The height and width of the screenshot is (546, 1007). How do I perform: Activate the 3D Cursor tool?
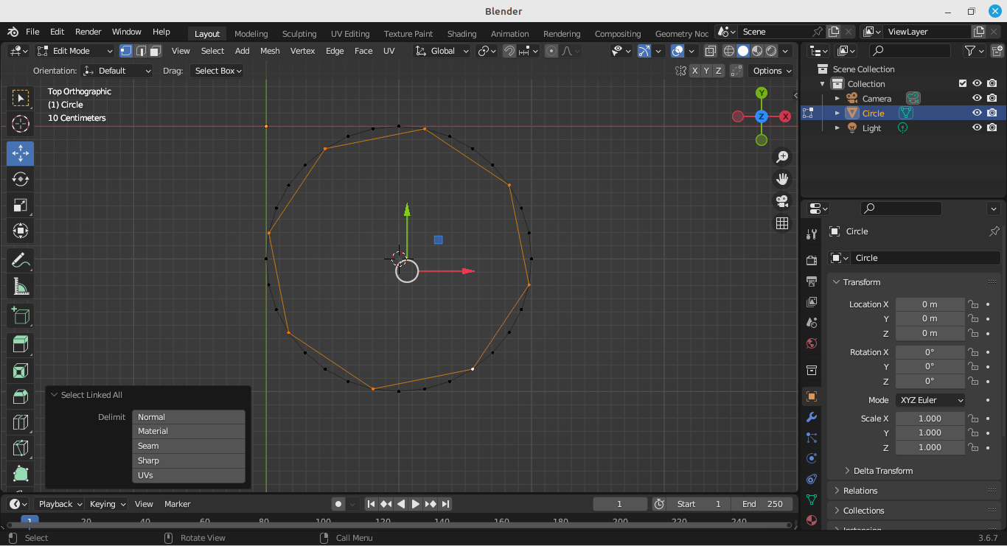tap(21, 124)
